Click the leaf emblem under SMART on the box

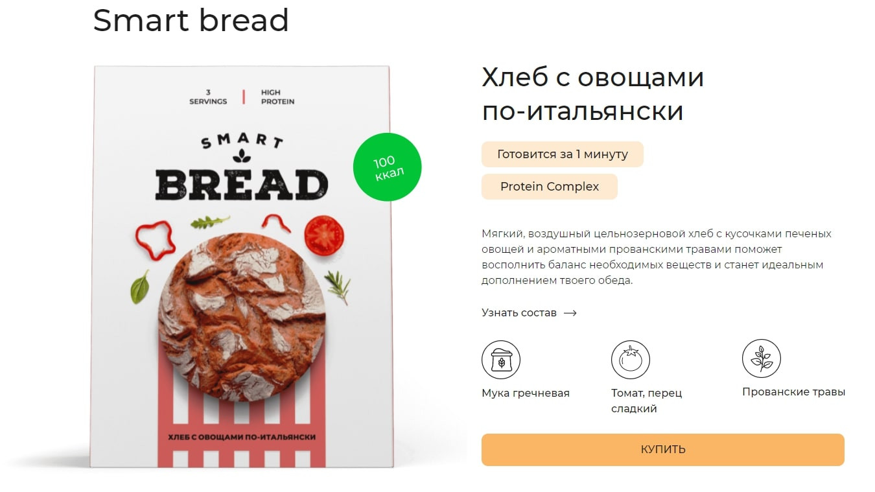point(242,155)
